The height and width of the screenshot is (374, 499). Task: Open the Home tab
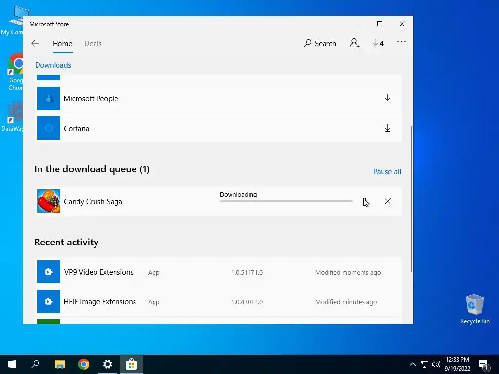[x=62, y=43]
